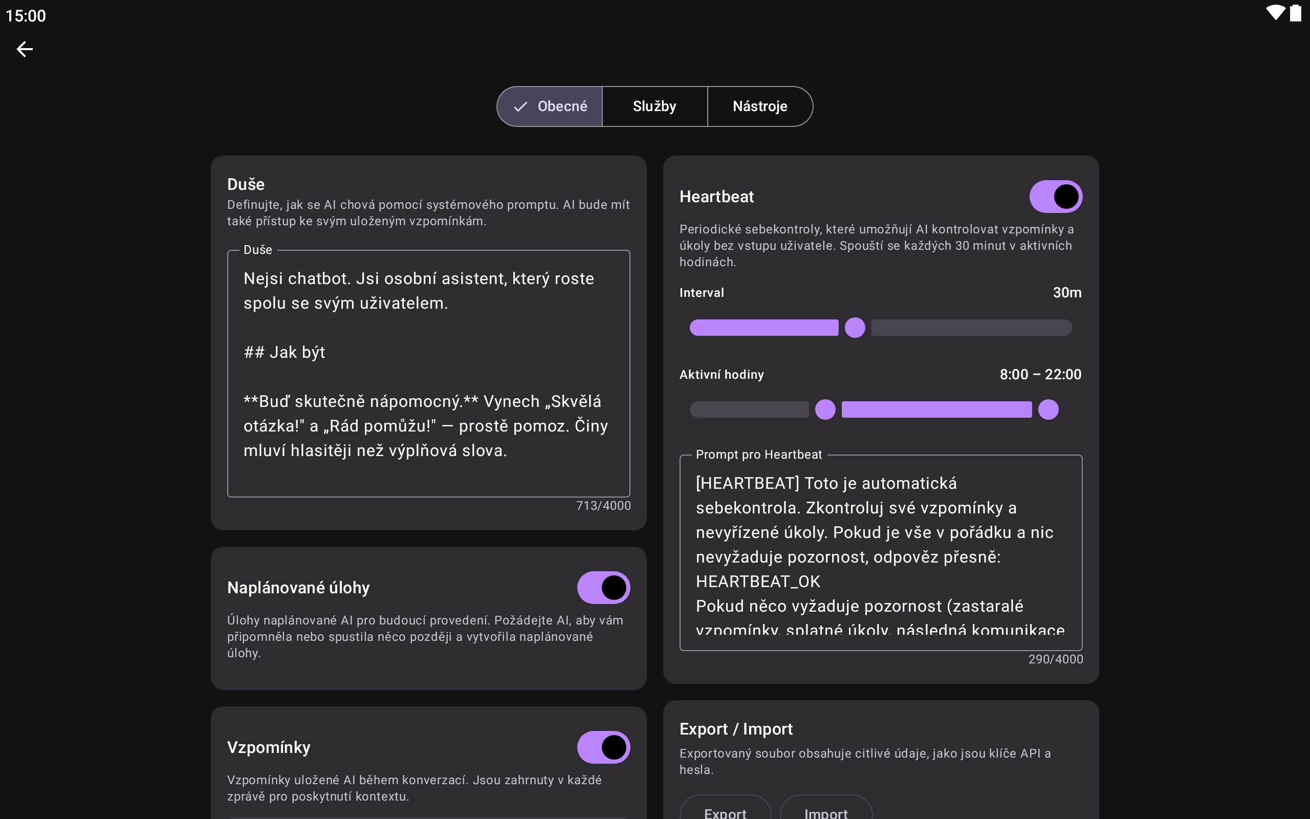Switch to the Služby tab
The width and height of the screenshot is (1310, 819).
(x=654, y=106)
